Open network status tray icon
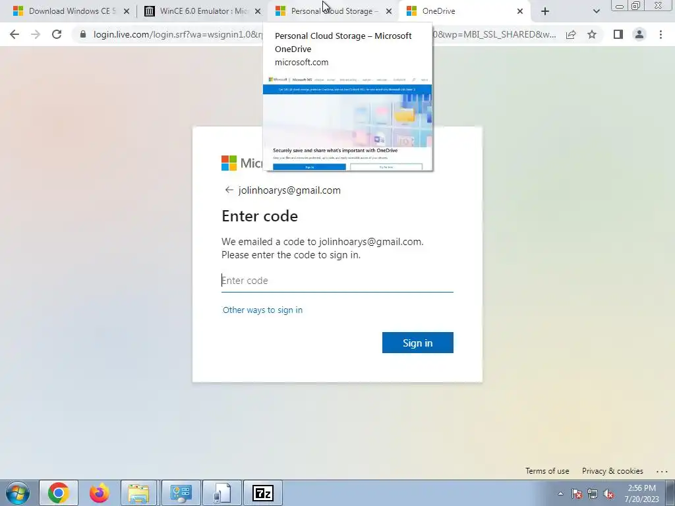 tap(593, 494)
